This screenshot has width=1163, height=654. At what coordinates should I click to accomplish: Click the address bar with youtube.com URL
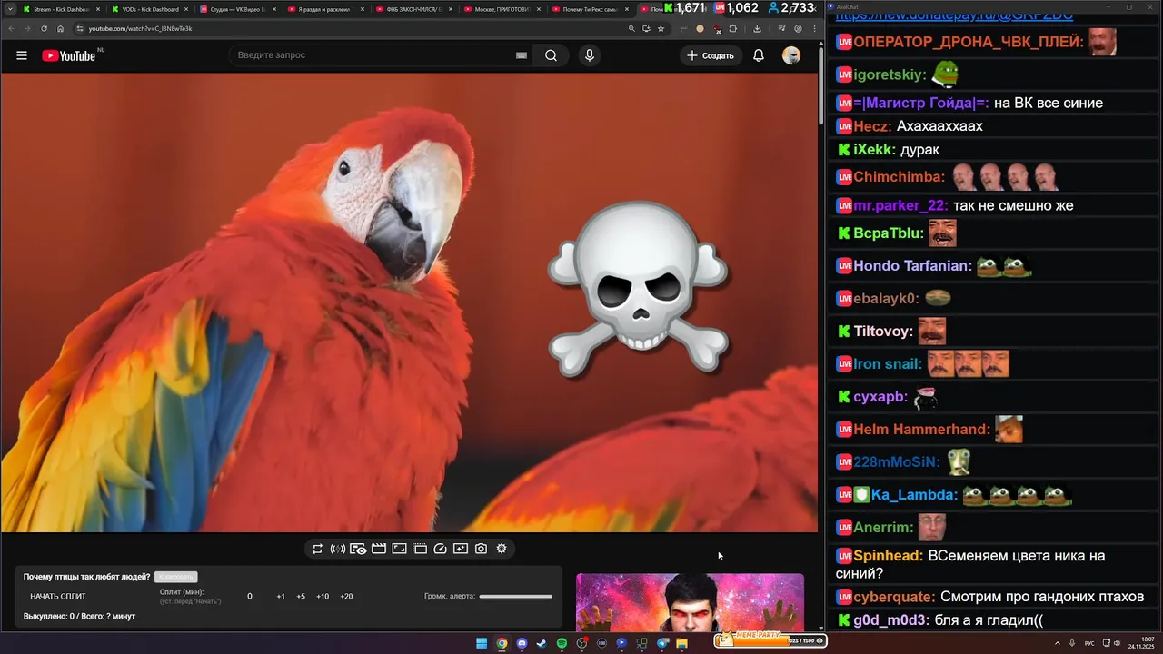point(350,28)
